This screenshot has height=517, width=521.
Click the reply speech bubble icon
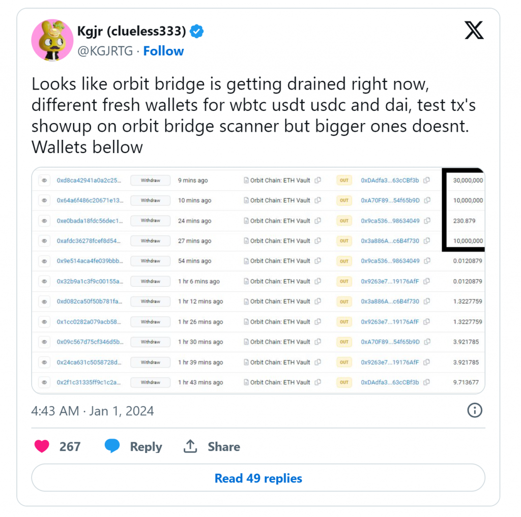pyautogui.click(x=112, y=446)
